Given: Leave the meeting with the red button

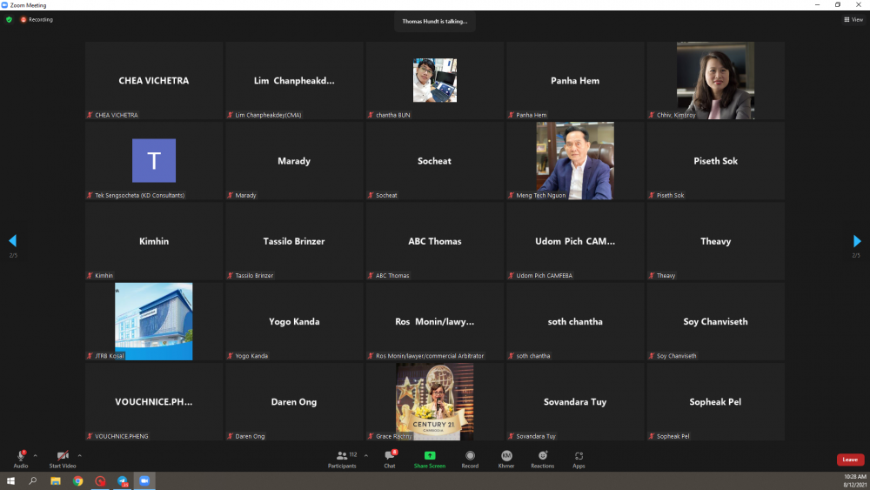Looking at the screenshot, I should click(850, 460).
